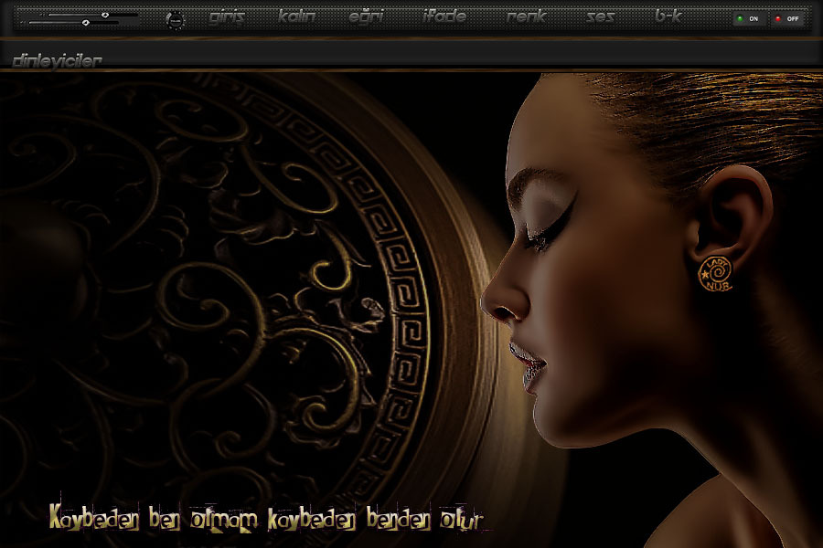
Task: Open the ses sound option
Action: pos(600,17)
